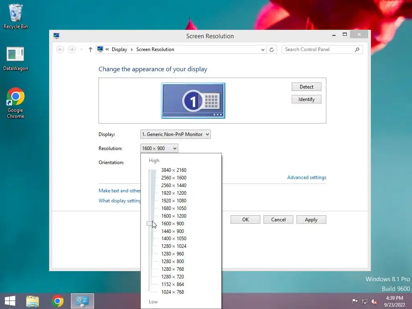Open the Recycle Bin desktop icon
This screenshot has width=412, height=309.
coord(16,16)
